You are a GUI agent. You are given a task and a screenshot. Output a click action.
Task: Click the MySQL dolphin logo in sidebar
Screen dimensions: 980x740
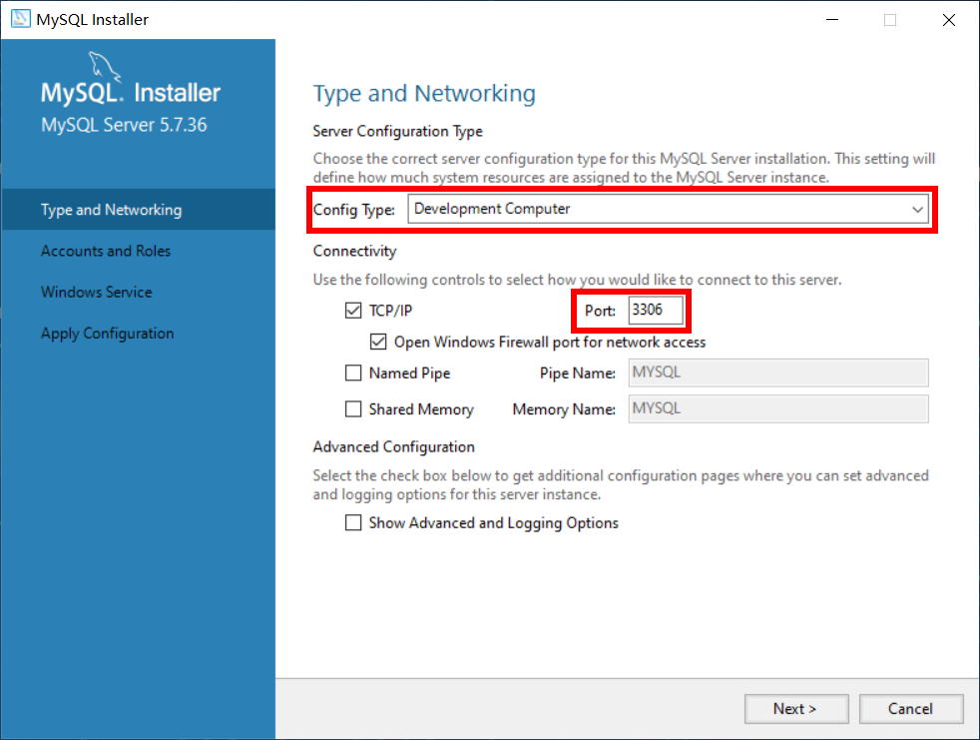pyautogui.click(x=103, y=67)
